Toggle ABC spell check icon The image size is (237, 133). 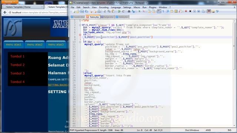pos(209,11)
